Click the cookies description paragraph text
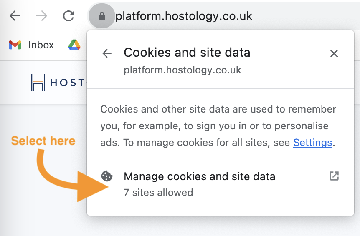This screenshot has height=236, width=360. pos(217,126)
